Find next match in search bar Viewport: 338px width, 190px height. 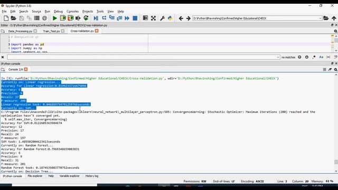pos(307,57)
